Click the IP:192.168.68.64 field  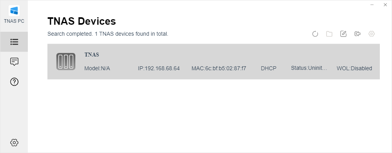159,68
